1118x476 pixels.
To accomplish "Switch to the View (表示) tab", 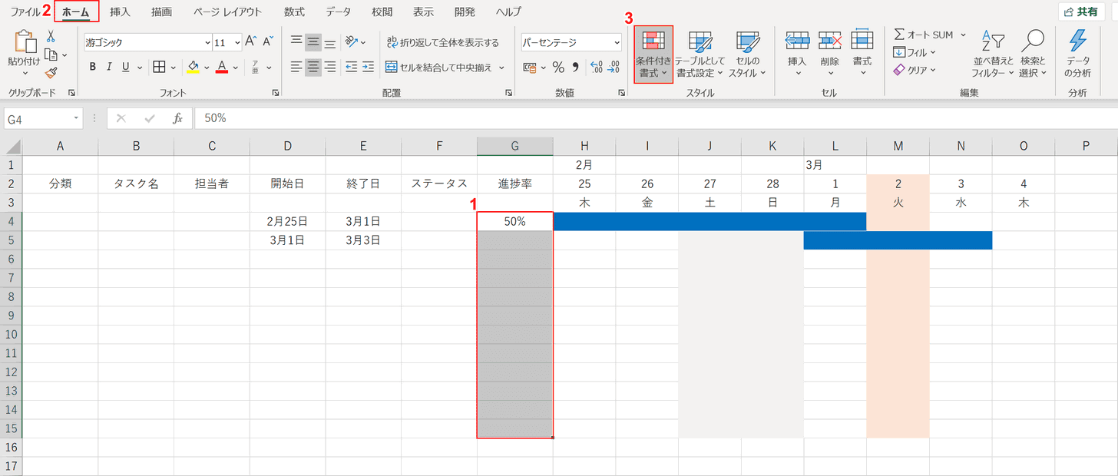I will click(x=423, y=12).
